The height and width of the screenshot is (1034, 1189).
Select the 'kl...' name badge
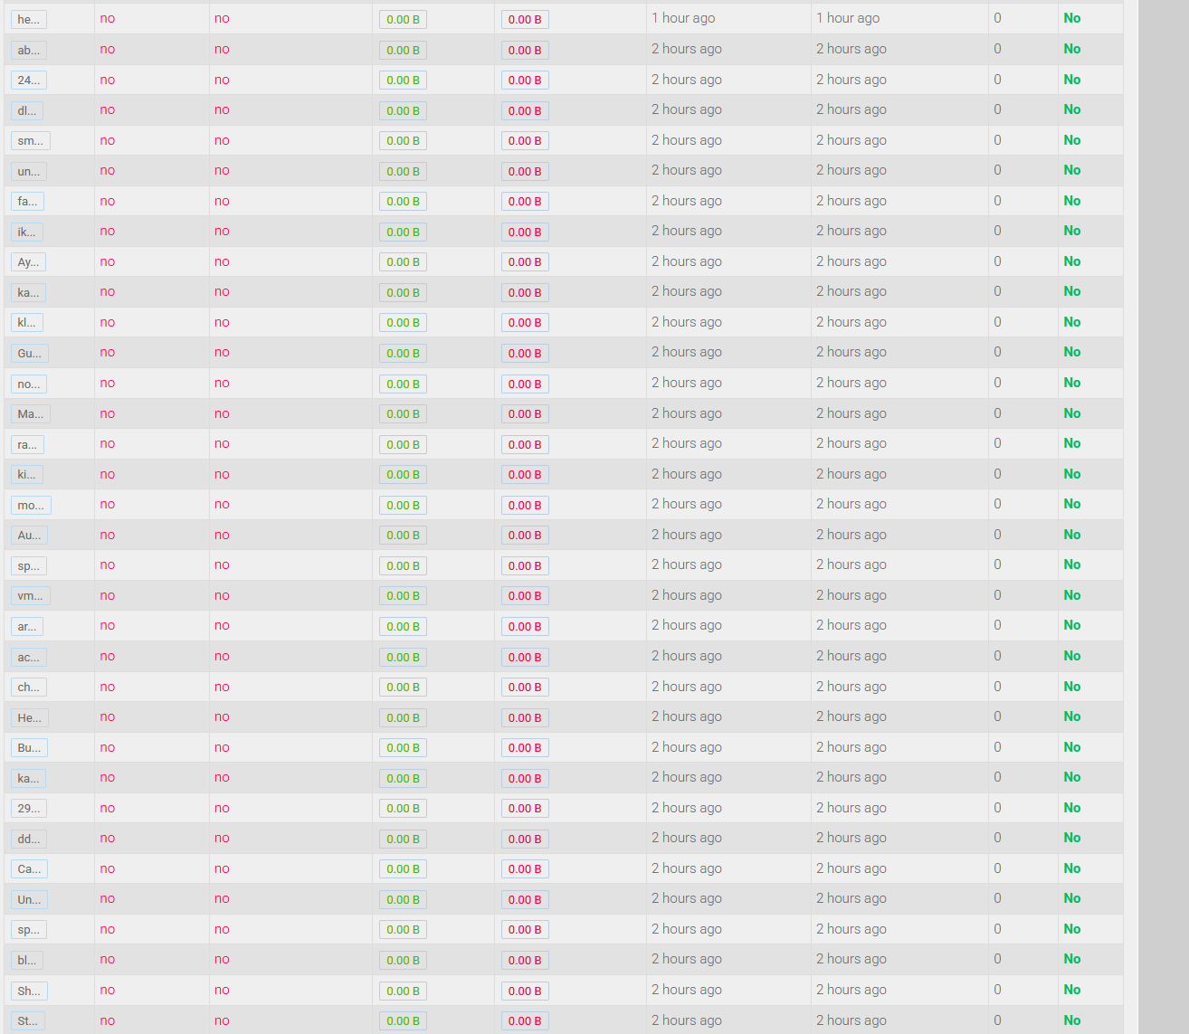[26, 323]
